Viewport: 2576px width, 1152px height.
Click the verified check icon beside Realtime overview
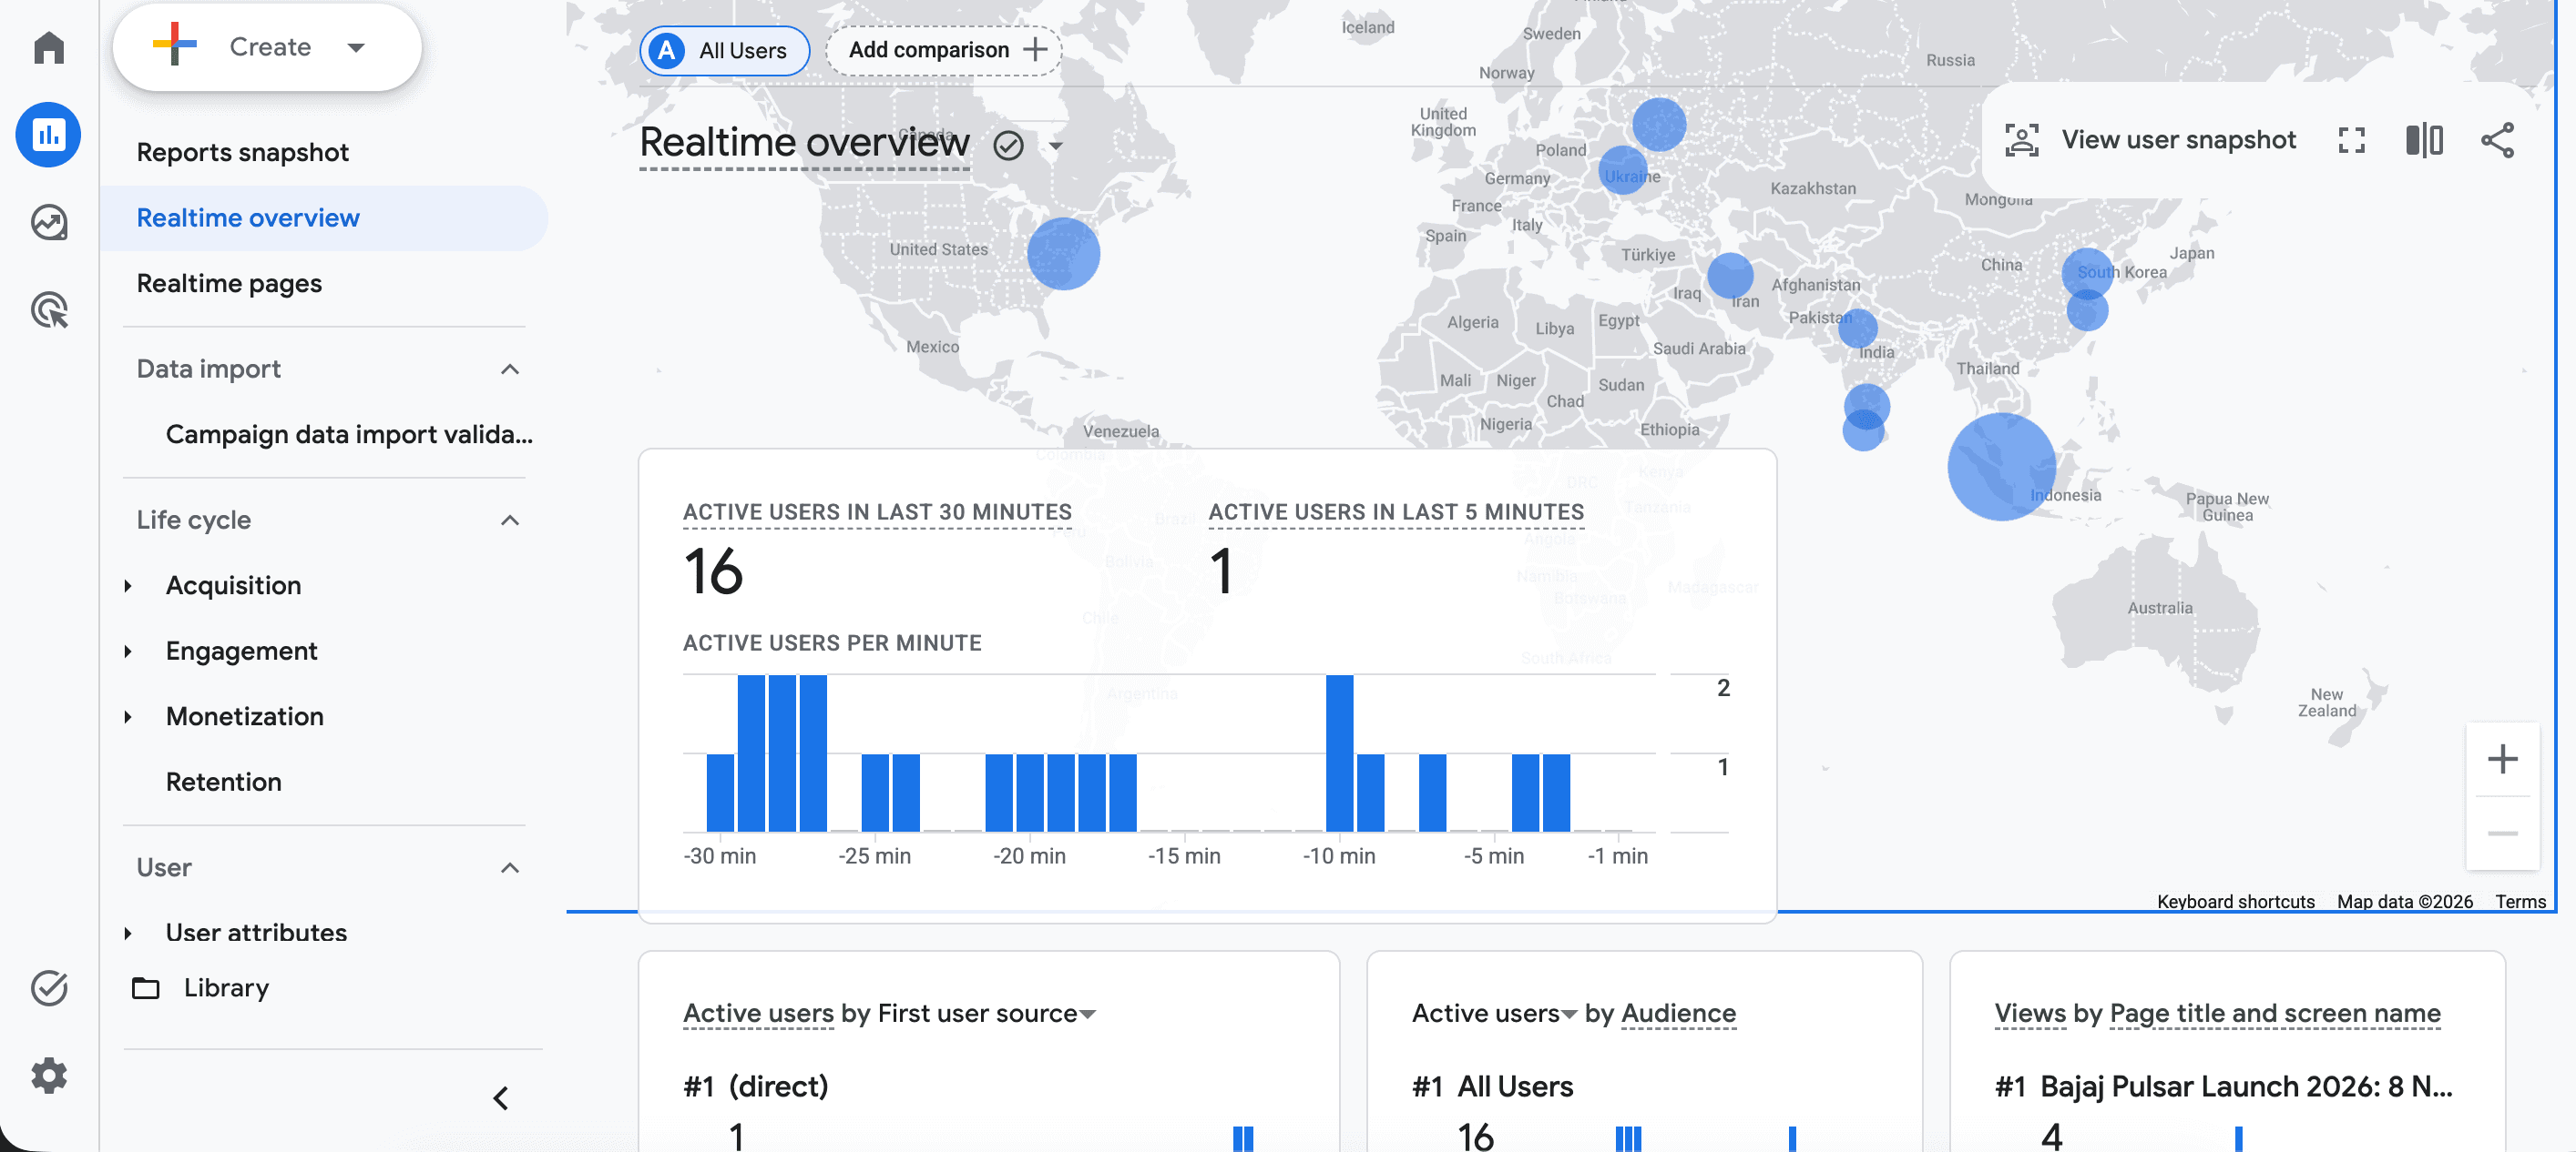click(x=1008, y=146)
